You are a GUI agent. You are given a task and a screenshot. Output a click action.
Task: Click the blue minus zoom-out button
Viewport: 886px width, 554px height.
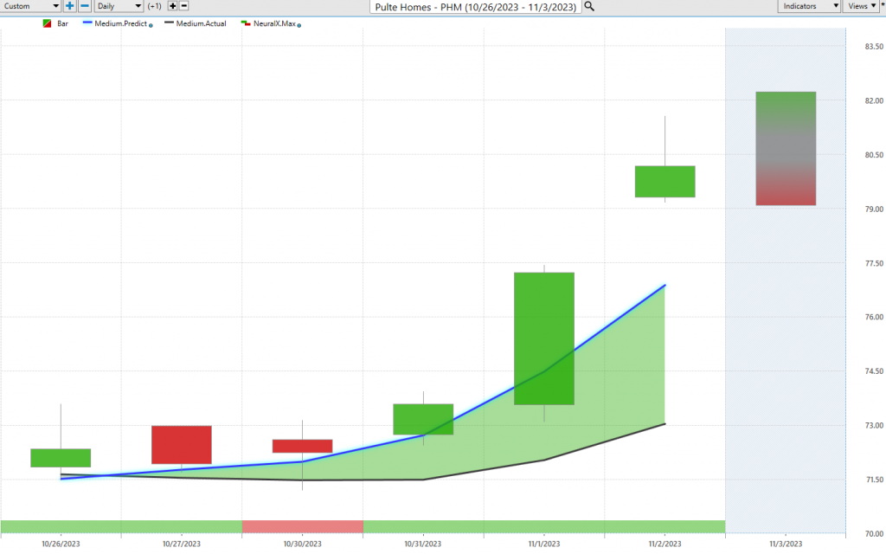pyautogui.click(x=85, y=6)
